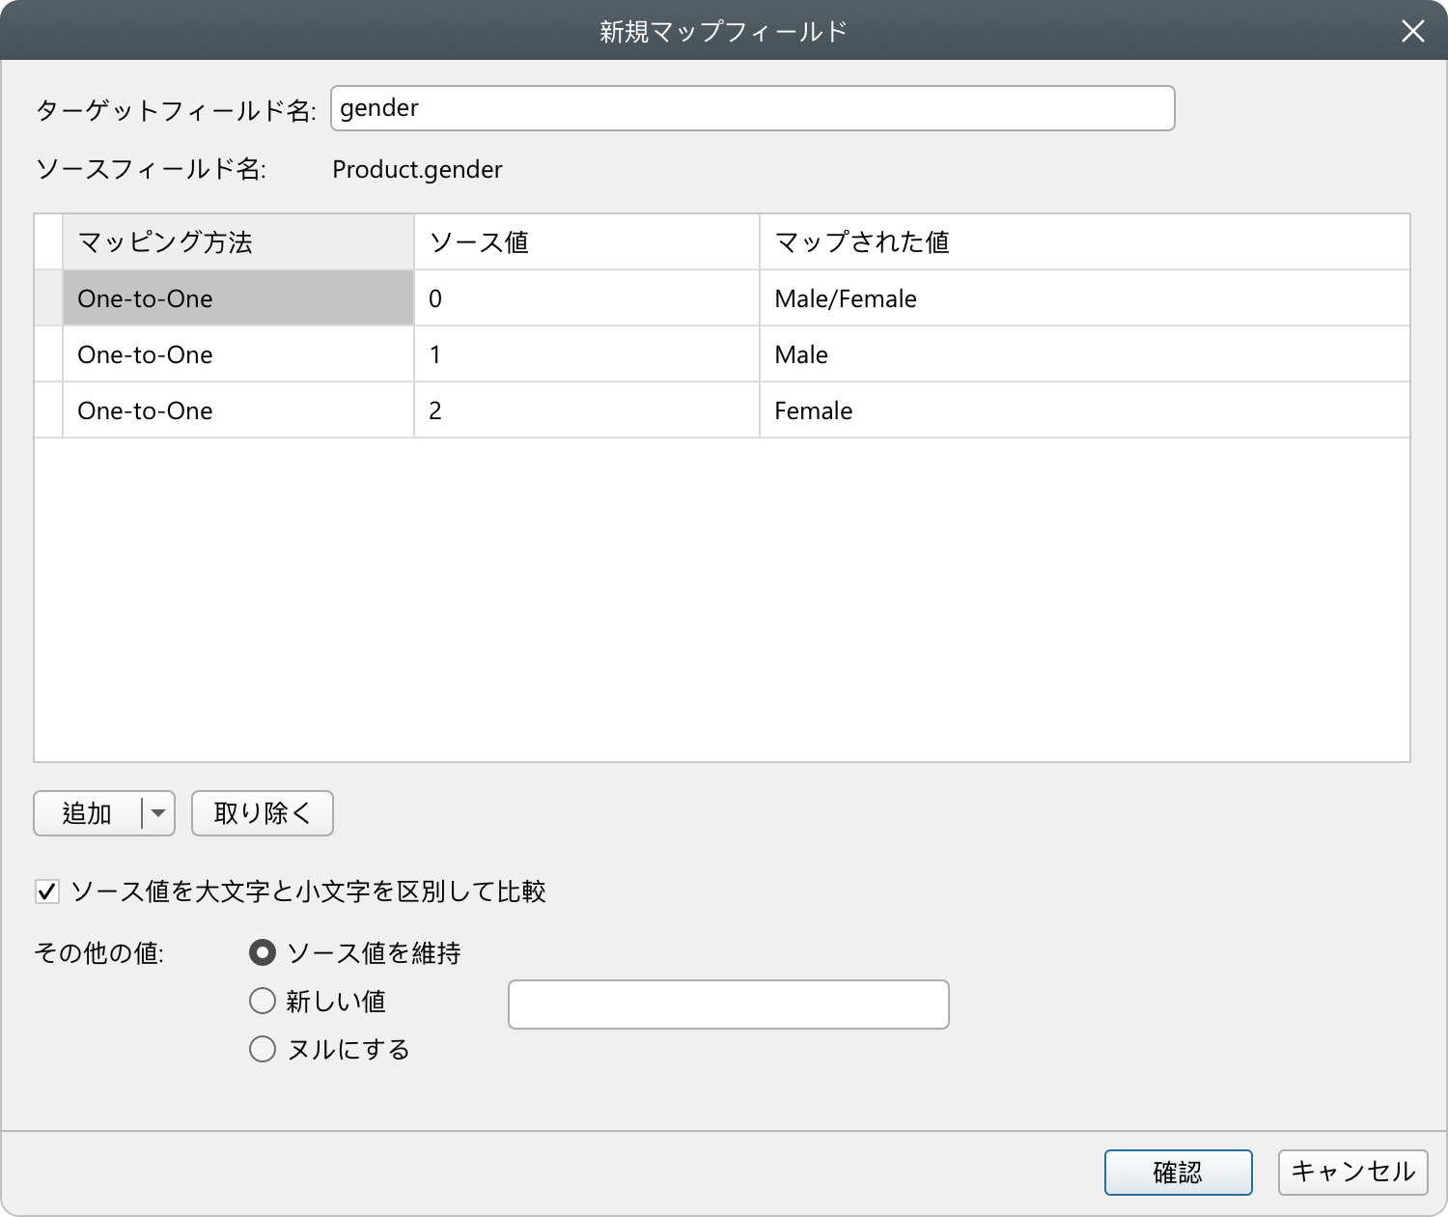
Task: Click the Product.gender source field name
Action: click(x=417, y=170)
